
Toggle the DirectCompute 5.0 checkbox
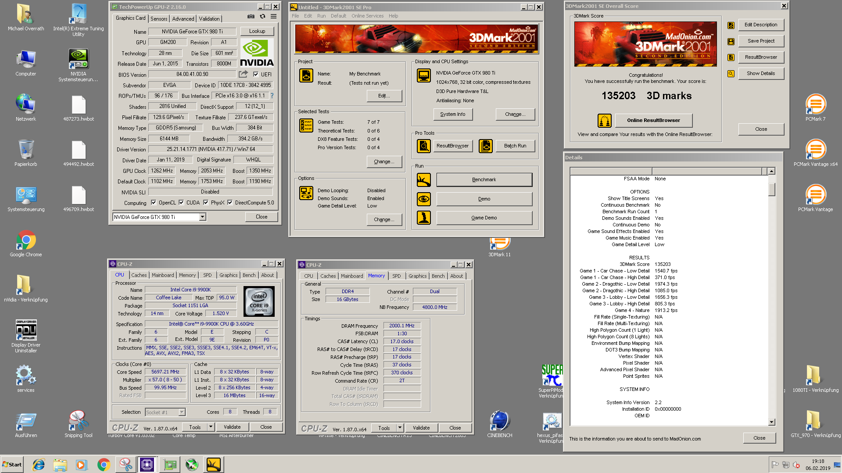(230, 202)
